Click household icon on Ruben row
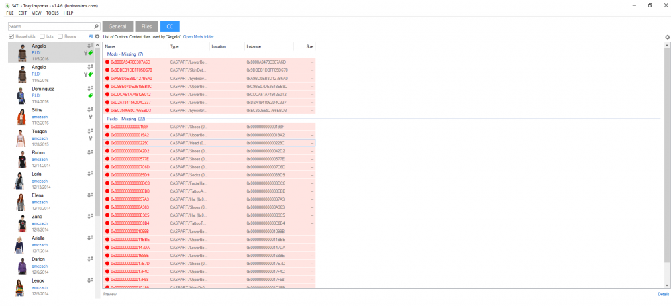The width and height of the screenshot is (671, 306). 90,152
